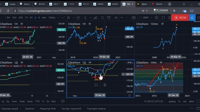Toggle percent % scale
200x112 pixels.
pyautogui.click(x=179, y=101)
